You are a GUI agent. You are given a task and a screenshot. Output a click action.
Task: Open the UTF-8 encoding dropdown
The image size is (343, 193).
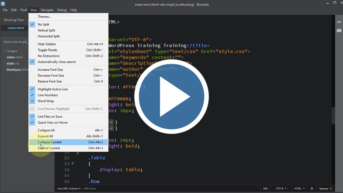coord(281,189)
